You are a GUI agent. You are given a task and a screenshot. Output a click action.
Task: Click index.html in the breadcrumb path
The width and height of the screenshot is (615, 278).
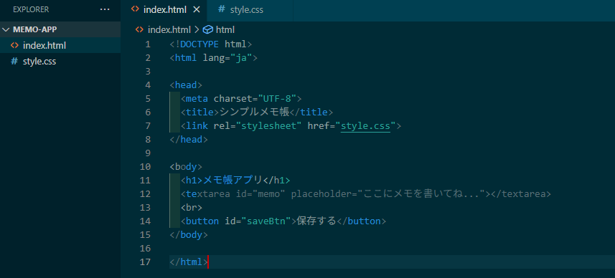169,30
